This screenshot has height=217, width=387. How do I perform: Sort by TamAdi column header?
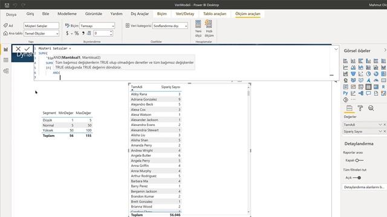point(137,87)
